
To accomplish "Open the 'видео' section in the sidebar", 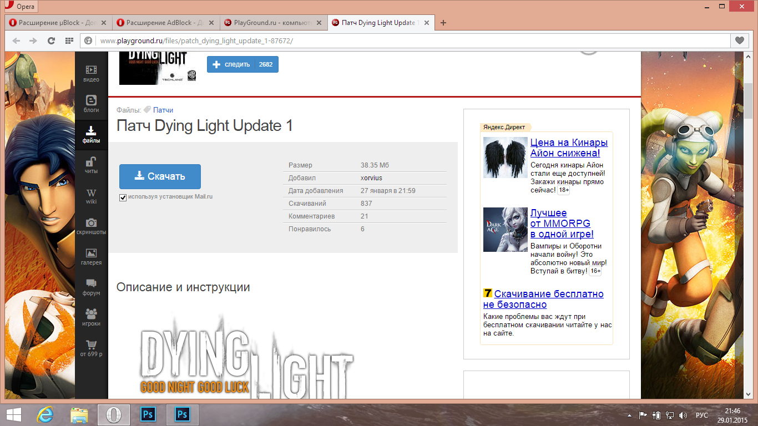I will pyautogui.click(x=92, y=74).
